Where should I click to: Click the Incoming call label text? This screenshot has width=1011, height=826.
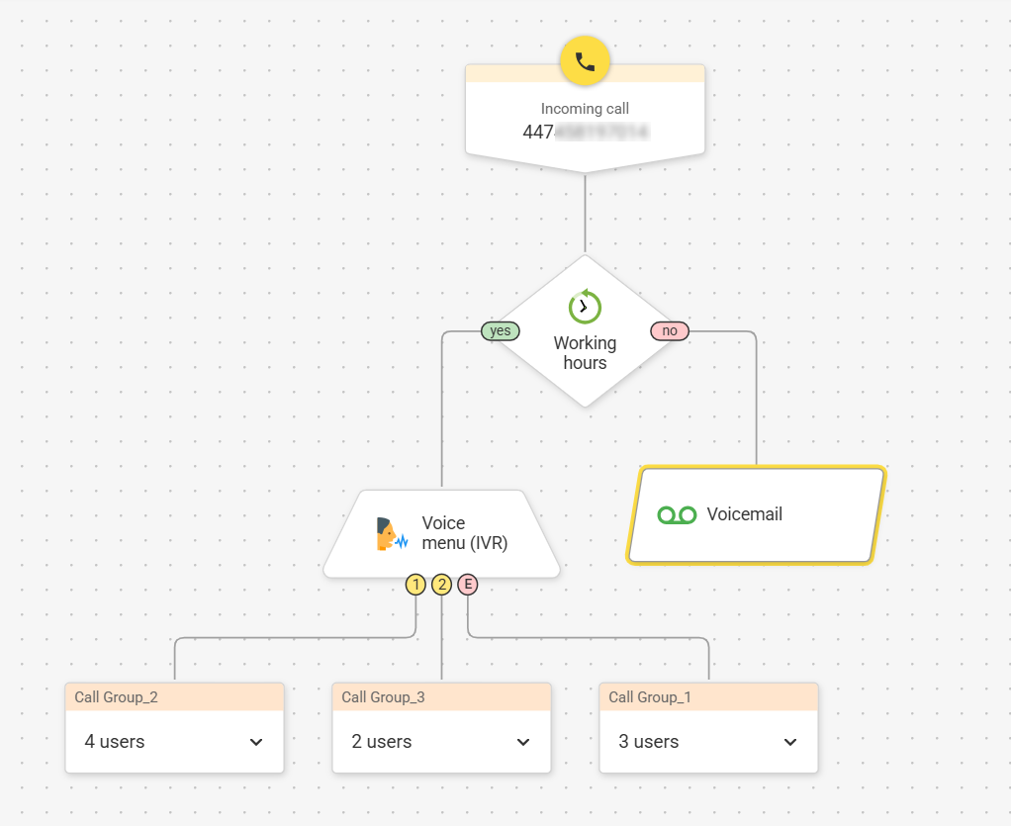pos(585,108)
